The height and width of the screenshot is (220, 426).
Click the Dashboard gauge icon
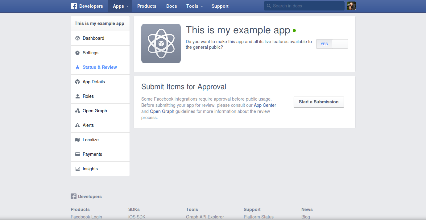pos(77,38)
